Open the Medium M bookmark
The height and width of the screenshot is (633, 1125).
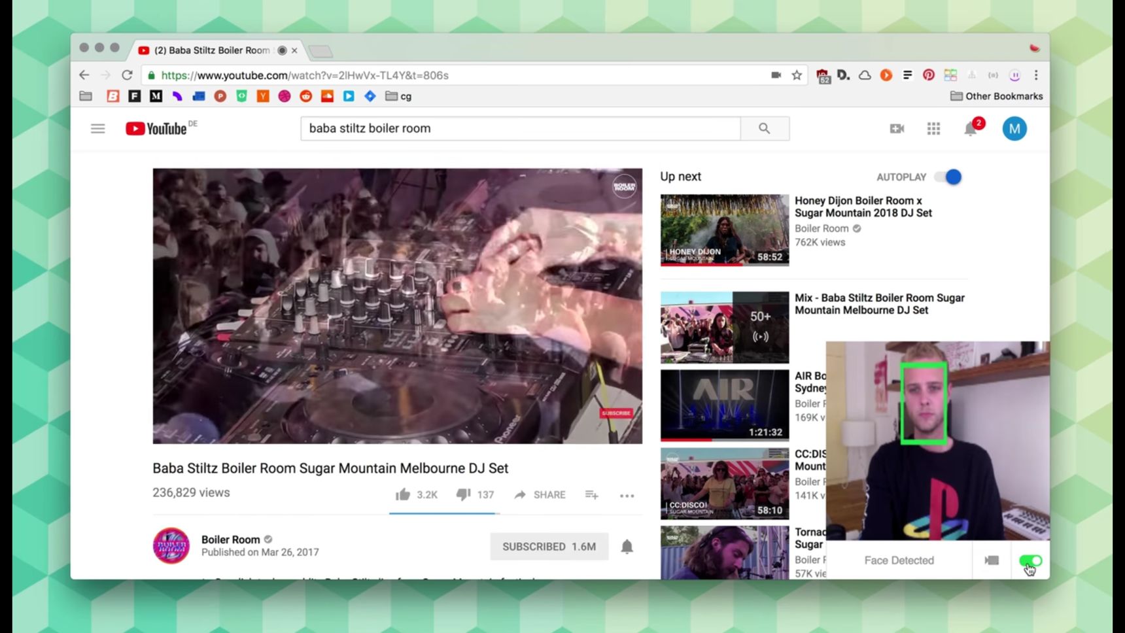(x=156, y=96)
